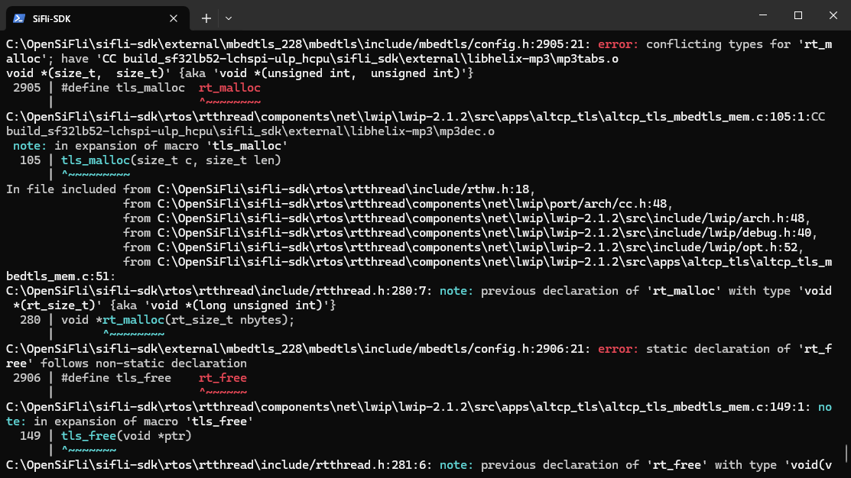Click the line number 2906 in the gutter
851x478 pixels.
coord(27,378)
